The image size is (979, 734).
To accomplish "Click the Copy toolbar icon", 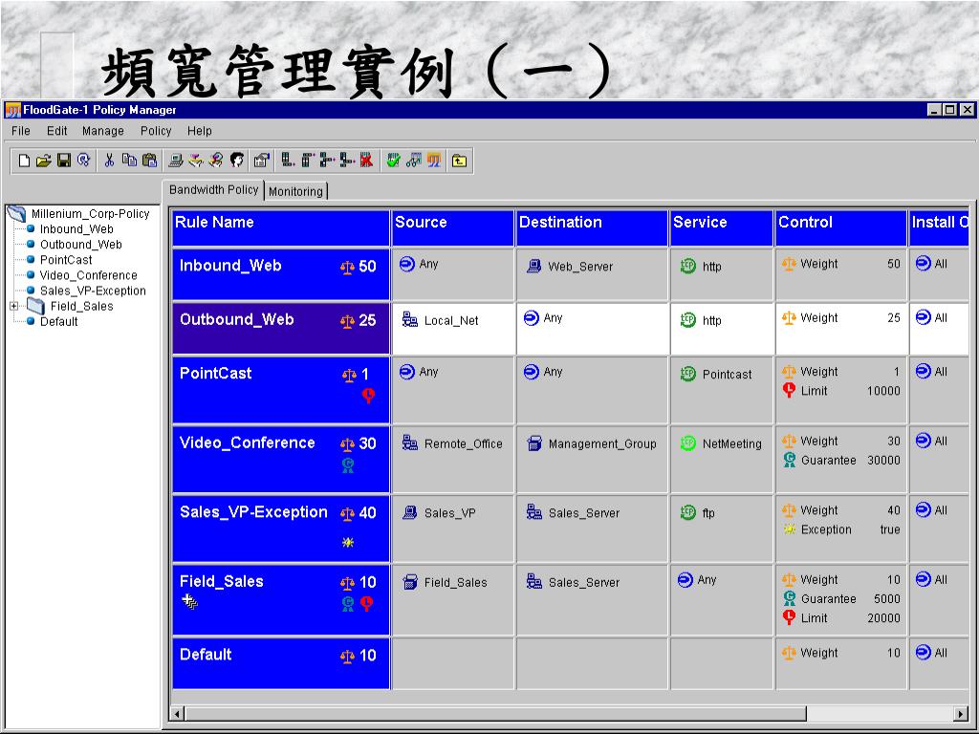I will [129, 161].
